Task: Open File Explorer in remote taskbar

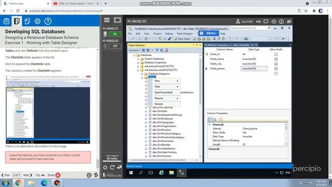Action: (171, 173)
